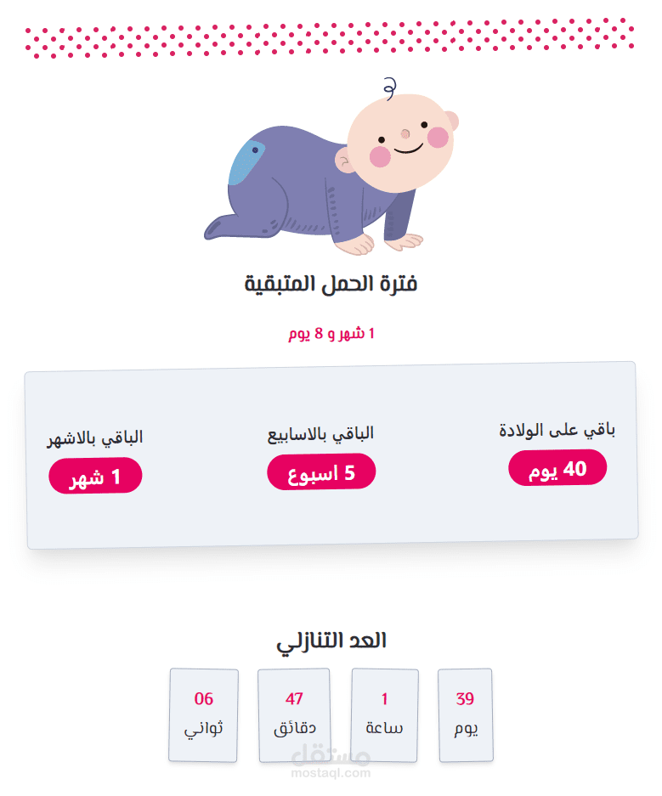This screenshot has height=796, width=662.
Task: Click the label باقي على الولادة
Action: (557, 430)
